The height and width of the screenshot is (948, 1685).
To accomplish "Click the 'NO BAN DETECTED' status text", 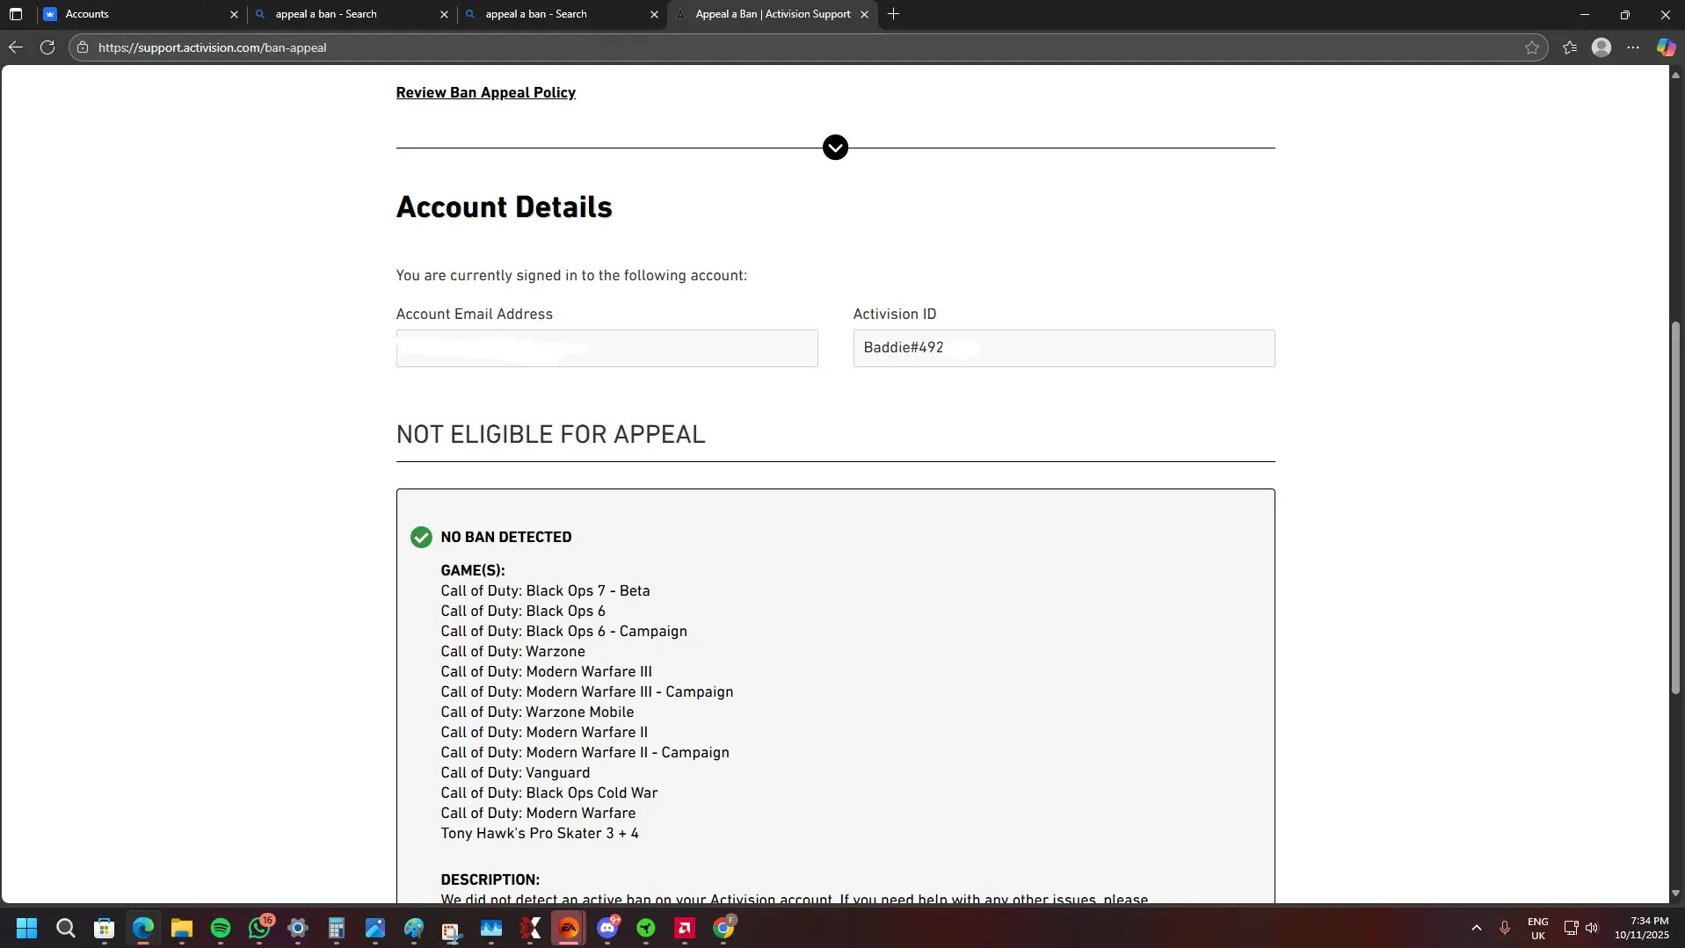I will 506,537.
